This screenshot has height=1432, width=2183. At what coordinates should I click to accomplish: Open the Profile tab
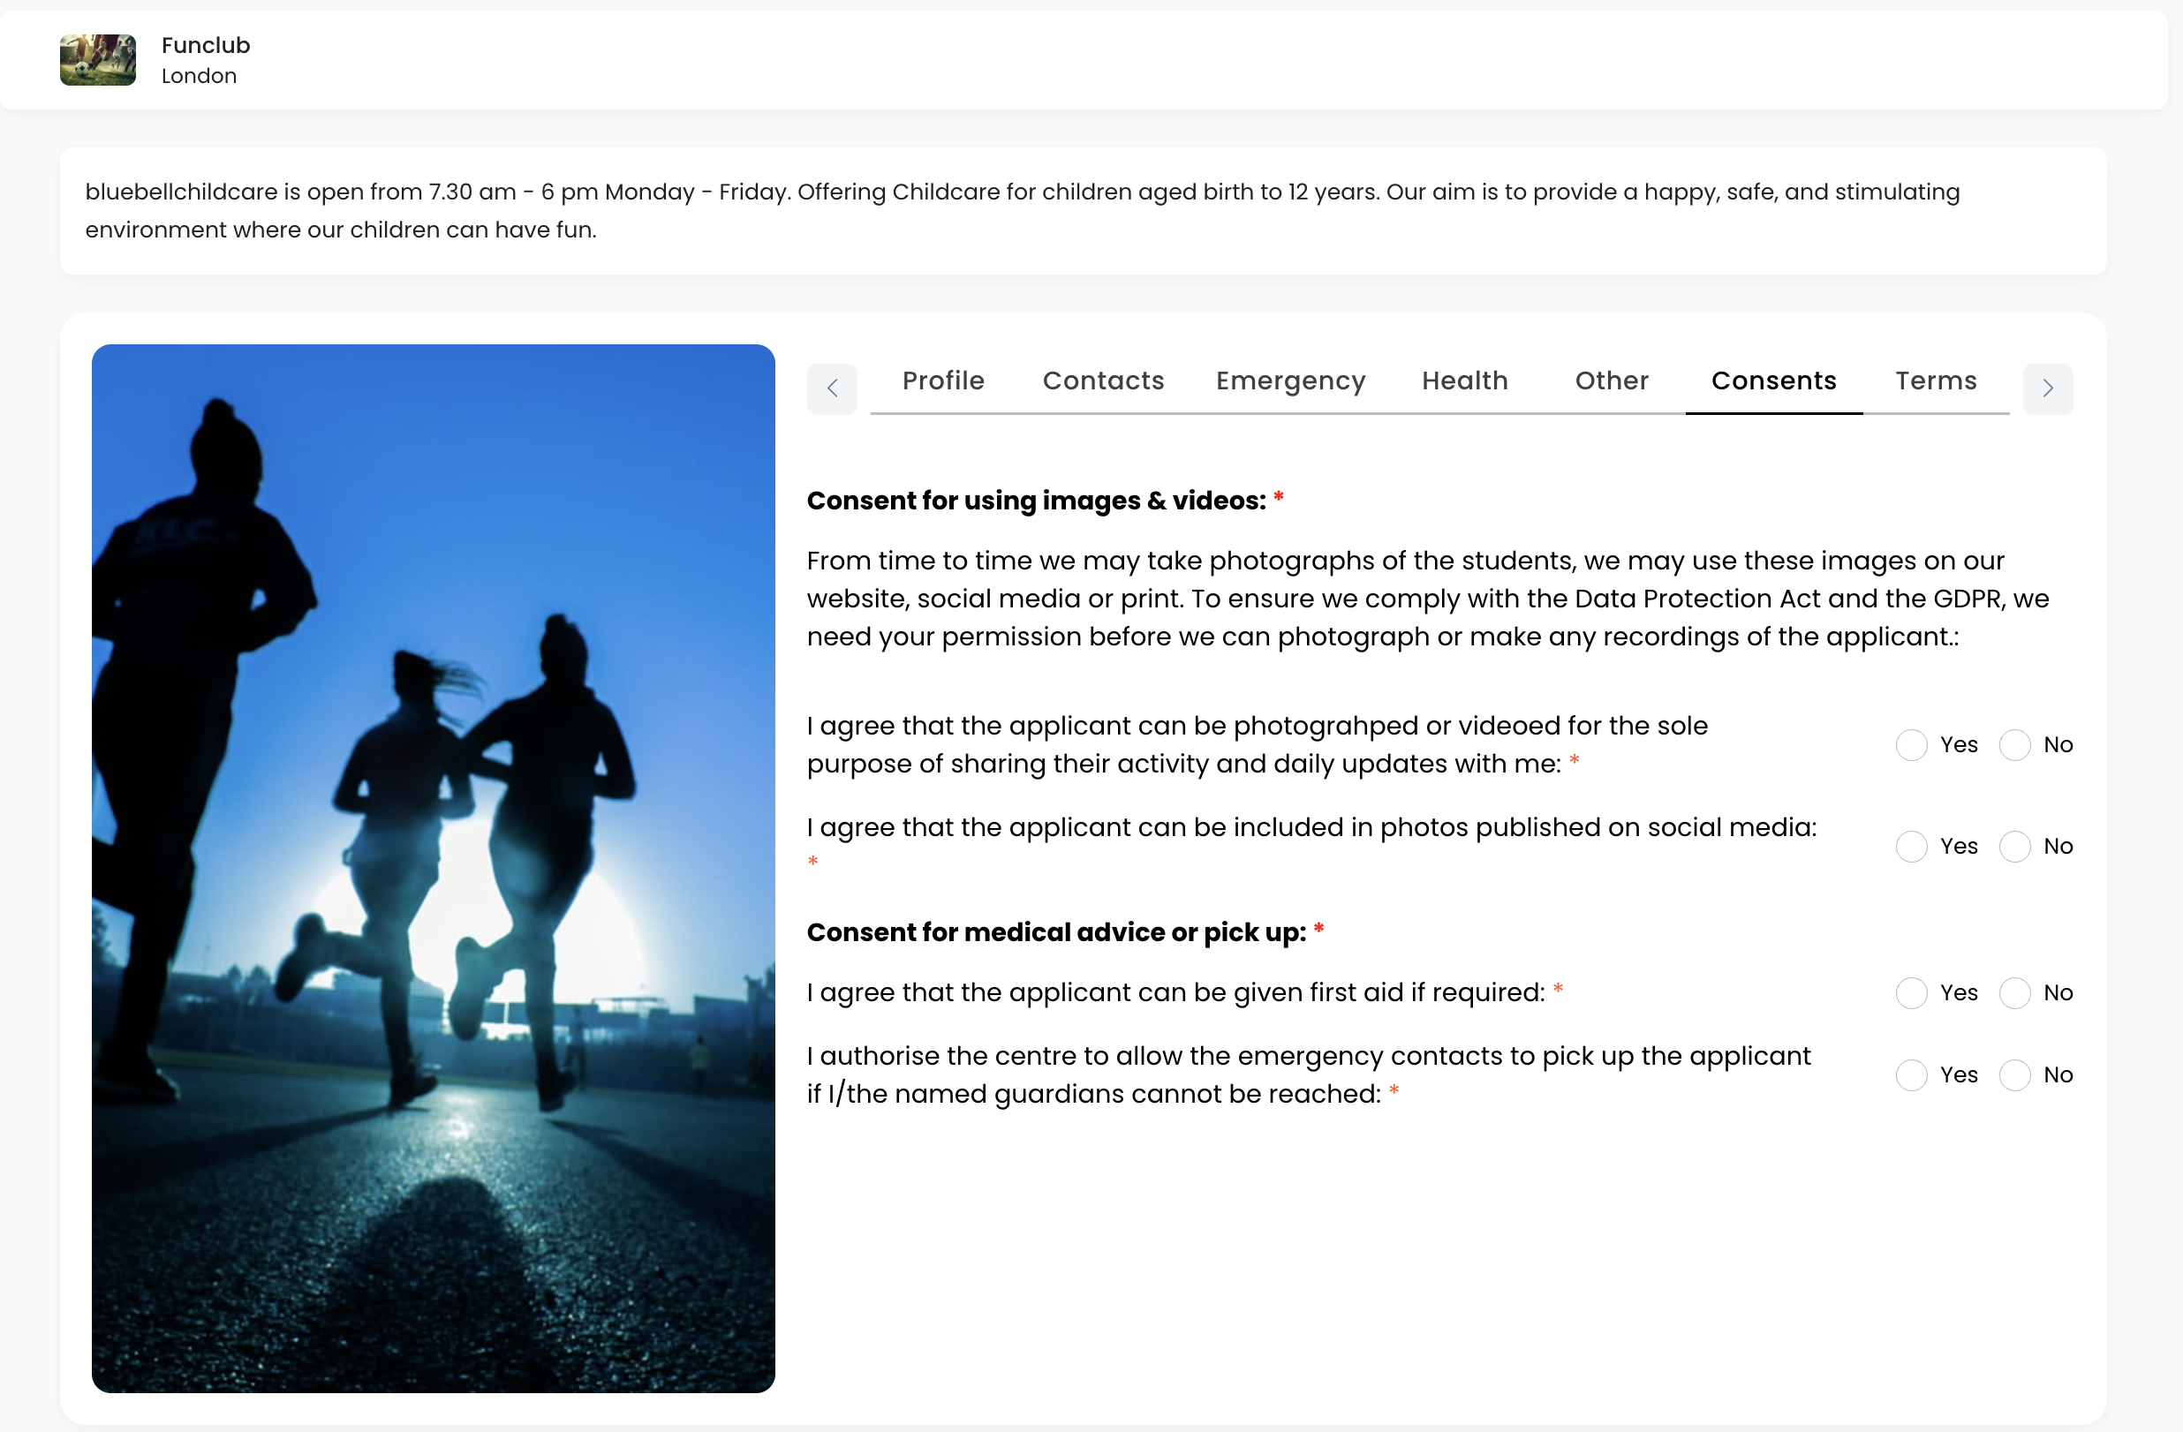pyautogui.click(x=943, y=381)
